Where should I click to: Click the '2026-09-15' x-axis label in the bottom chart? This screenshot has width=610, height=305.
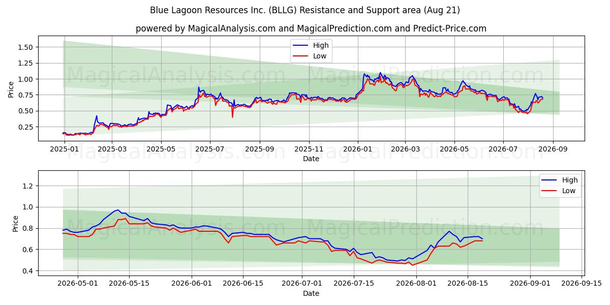tap(582, 284)
